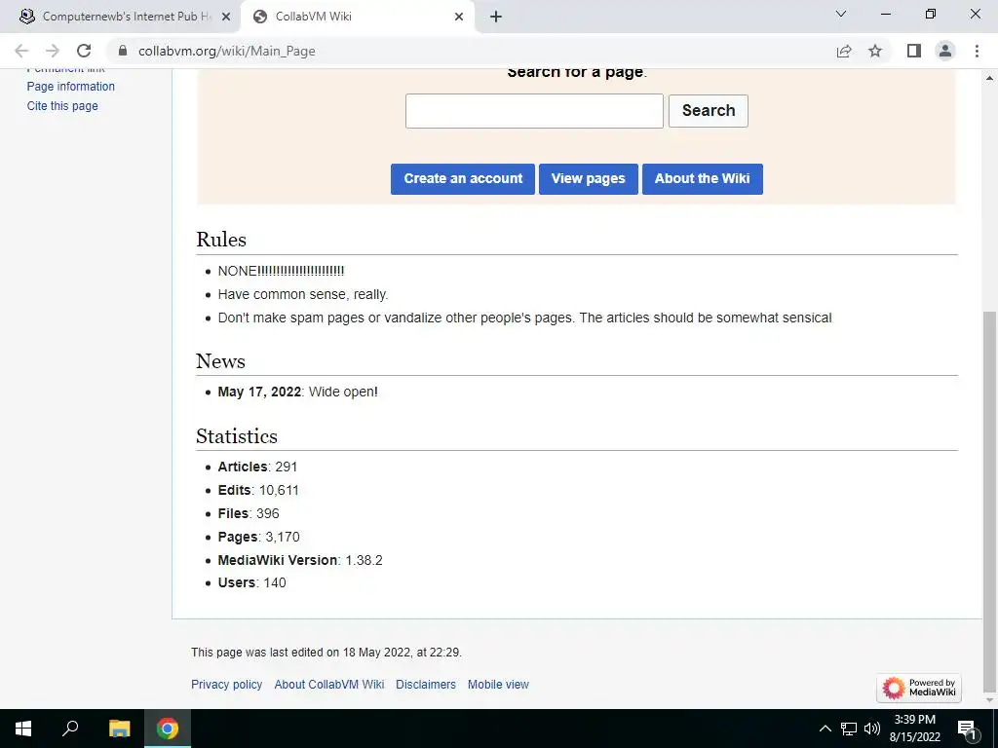
Task: Bookmark this page with the star icon
Action: 875,51
